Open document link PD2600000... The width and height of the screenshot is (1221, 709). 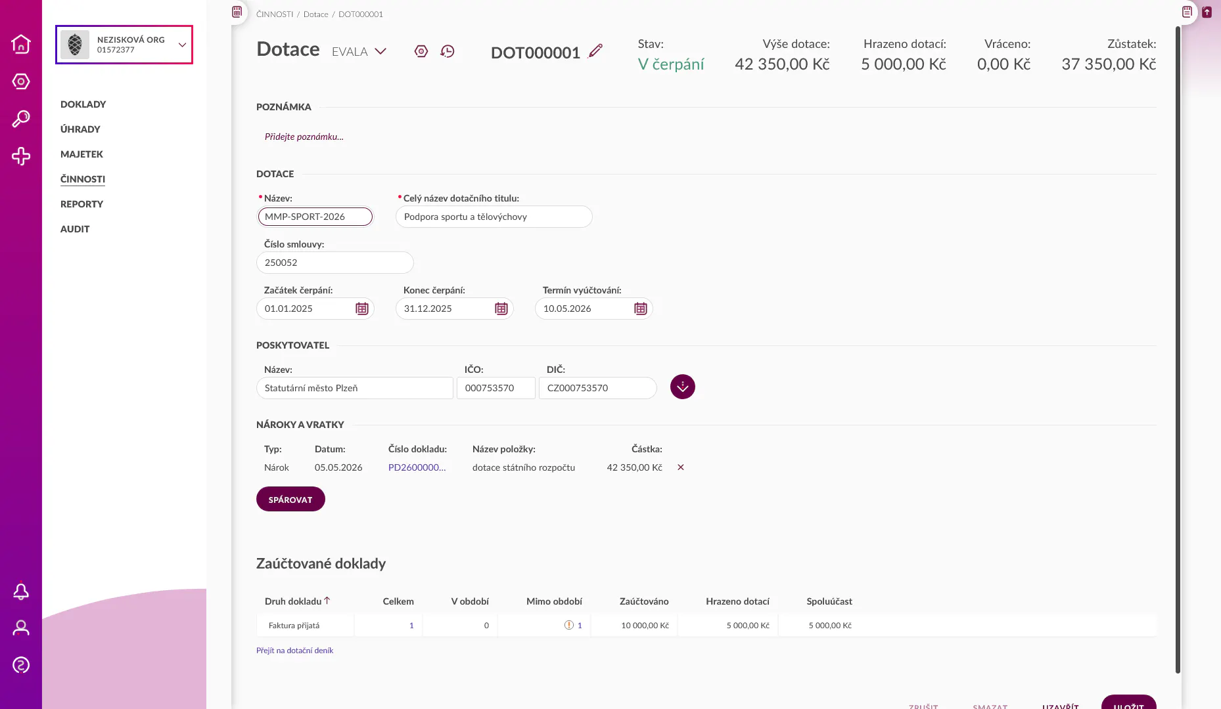pos(417,467)
